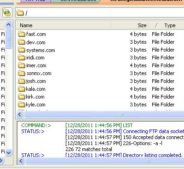
Task: Click the Connecting FTP data socket log line
Action: coord(103,131)
